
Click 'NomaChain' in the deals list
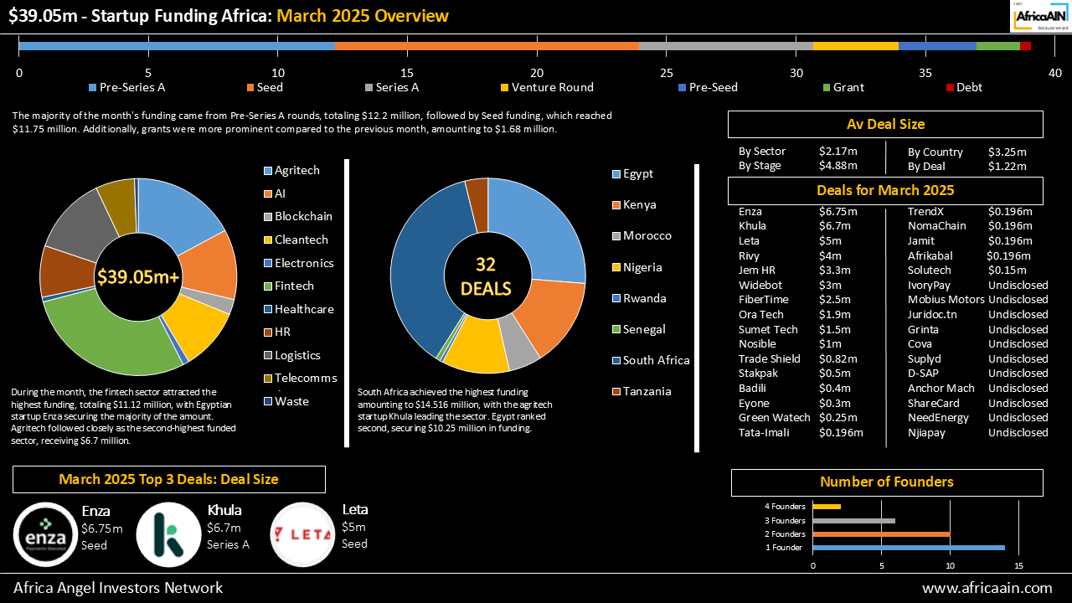[x=937, y=226]
